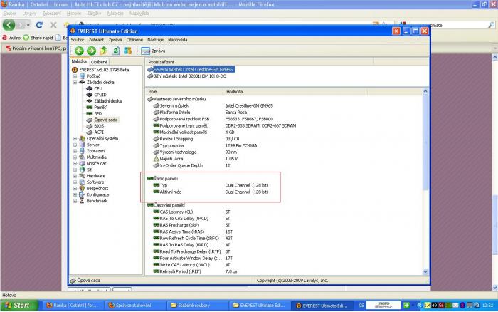
Task: Expand the Benchmark tree node
Action: [x=75, y=200]
